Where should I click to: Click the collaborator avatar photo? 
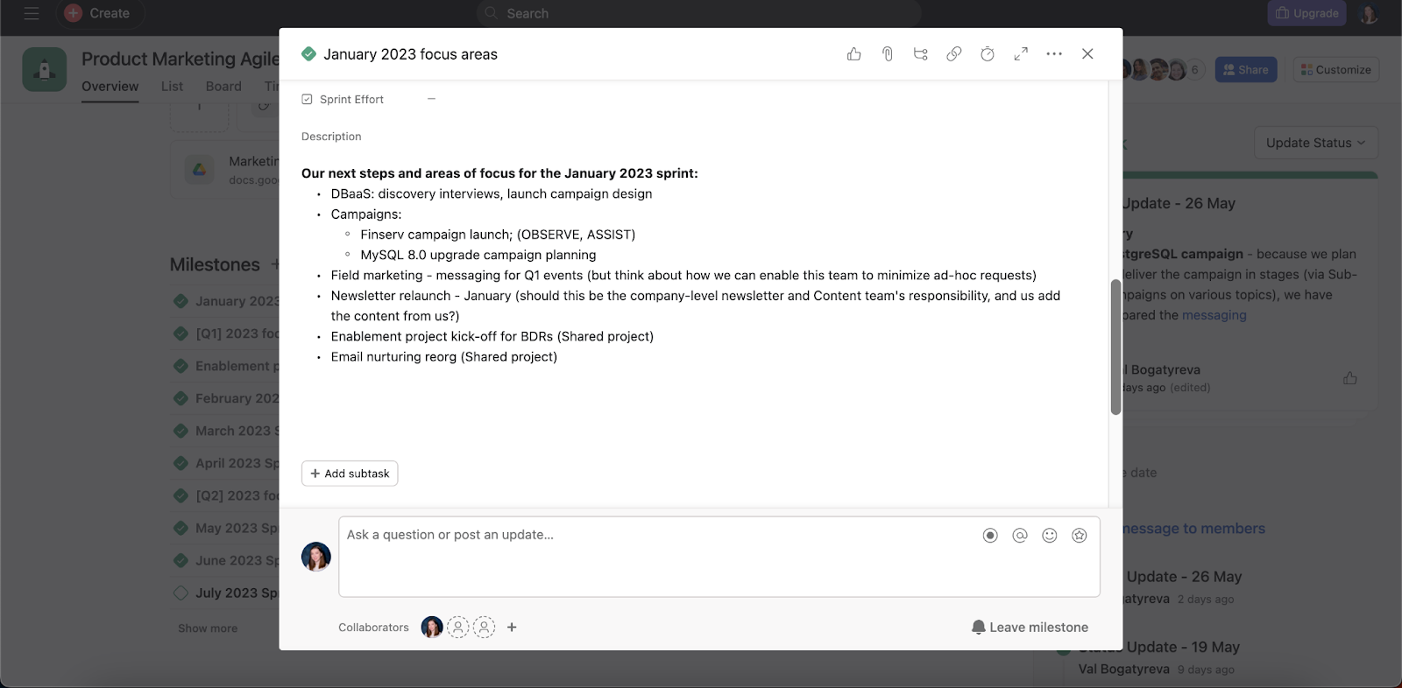pyautogui.click(x=432, y=628)
